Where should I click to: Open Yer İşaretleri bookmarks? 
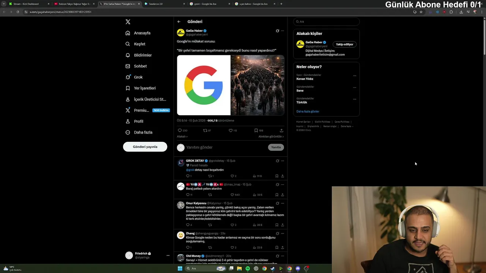[140, 88]
